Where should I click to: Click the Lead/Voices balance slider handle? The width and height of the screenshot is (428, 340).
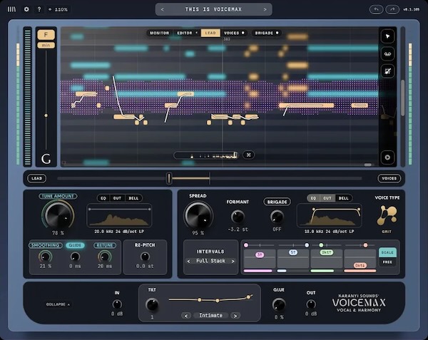[169, 178]
